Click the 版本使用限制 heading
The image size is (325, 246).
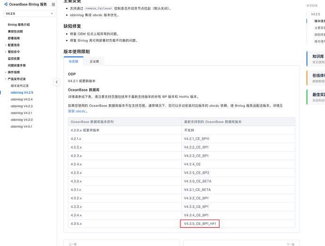[76, 52]
